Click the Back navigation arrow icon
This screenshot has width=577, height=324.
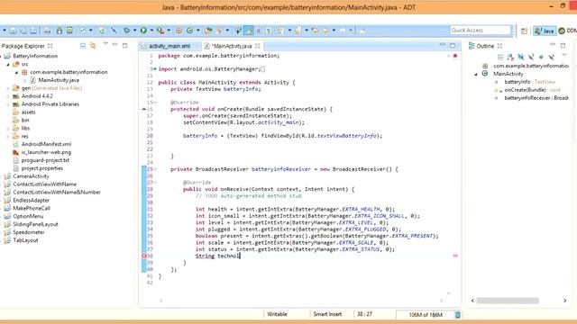(x=326, y=31)
